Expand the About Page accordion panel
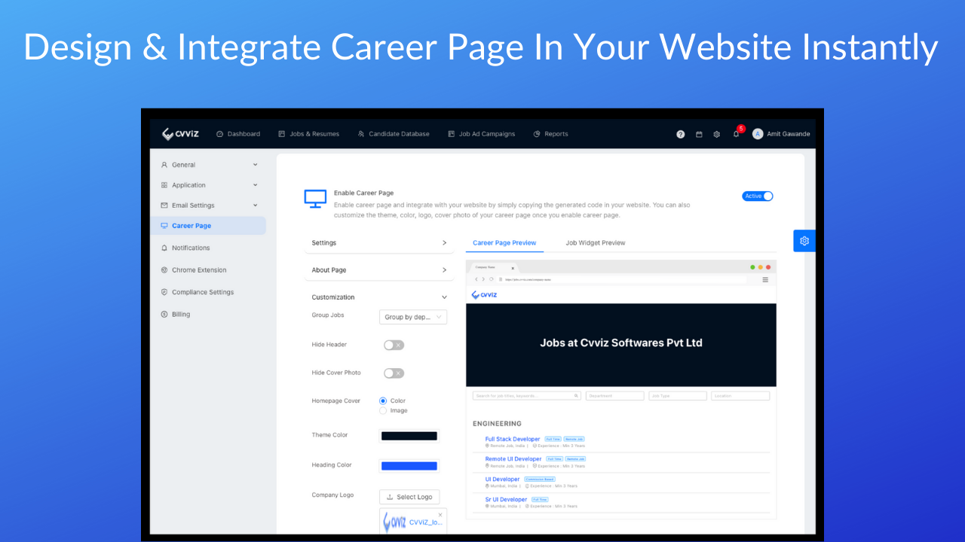Screen dimensions: 965x542 pos(379,270)
